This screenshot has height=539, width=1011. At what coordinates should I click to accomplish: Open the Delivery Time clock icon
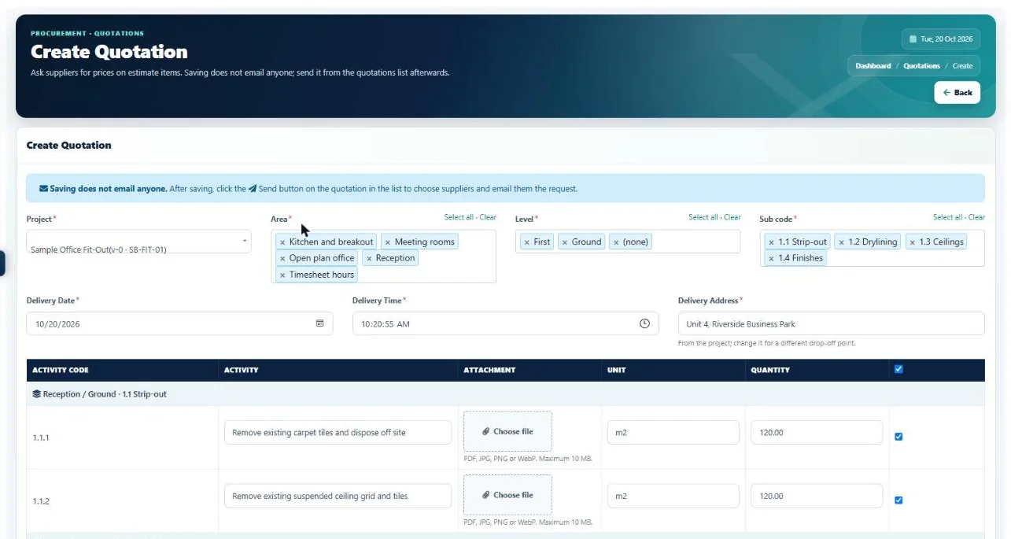coord(644,323)
